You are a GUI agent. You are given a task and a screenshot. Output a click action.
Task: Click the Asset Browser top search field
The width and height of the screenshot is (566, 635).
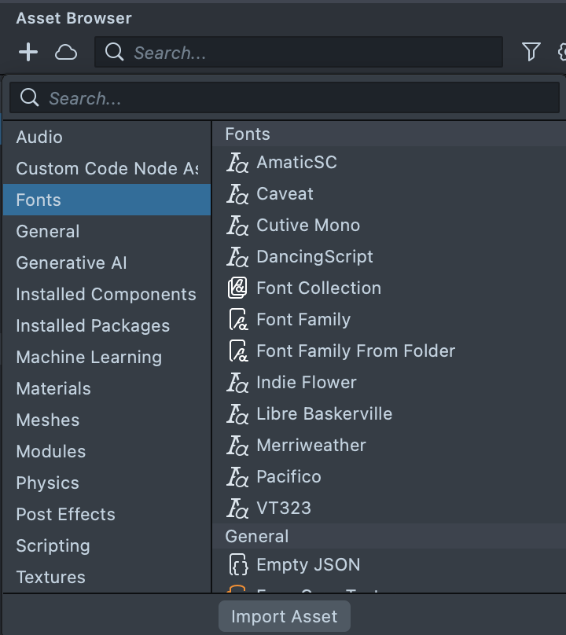(x=307, y=53)
